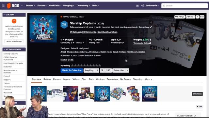
Task: Open publisher Czech Games Edition link
Action: point(81,55)
